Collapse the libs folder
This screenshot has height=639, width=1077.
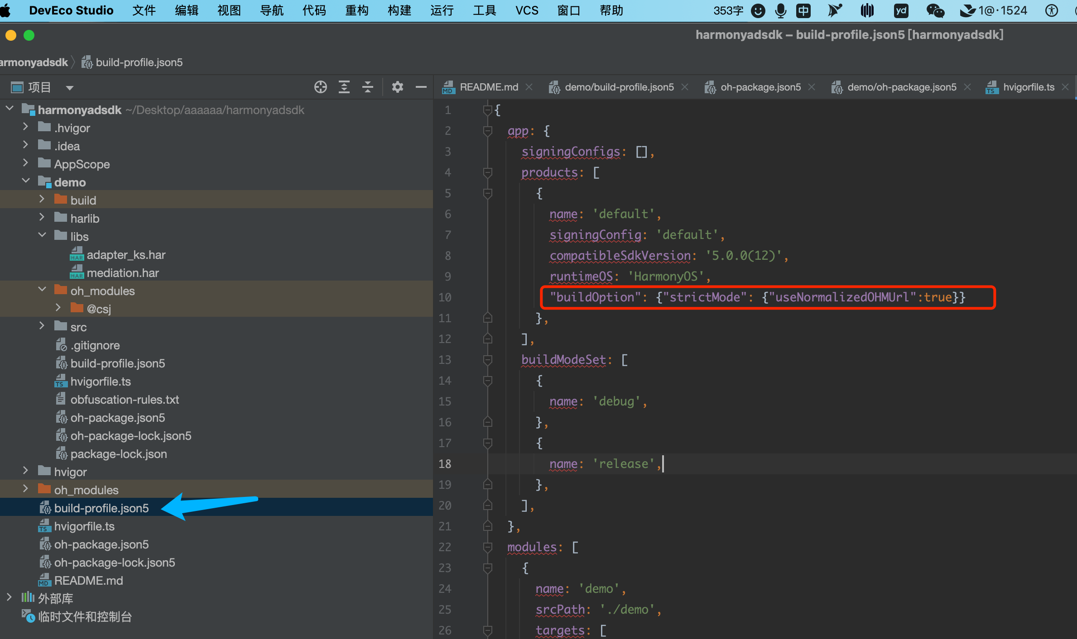42,235
